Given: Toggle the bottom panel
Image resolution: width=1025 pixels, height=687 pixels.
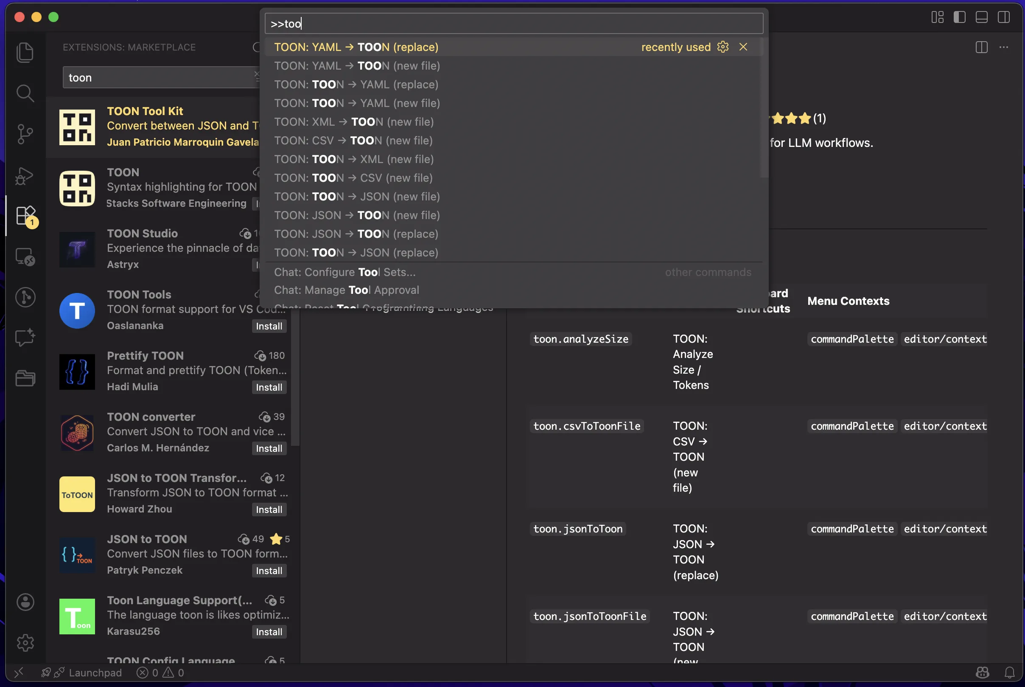Looking at the screenshot, I should coord(982,17).
